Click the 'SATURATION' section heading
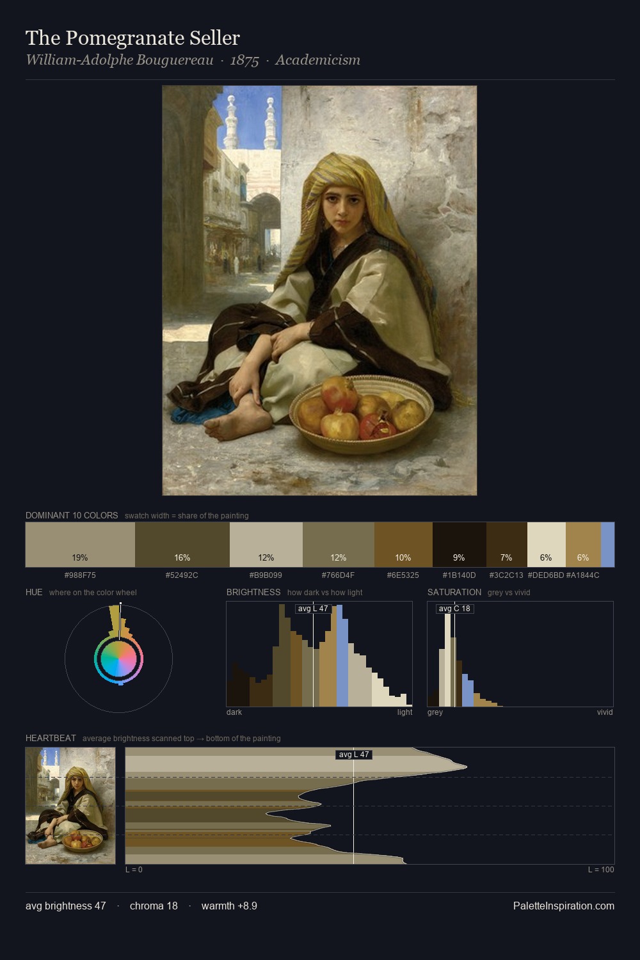640x960 pixels. tap(454, 592)
